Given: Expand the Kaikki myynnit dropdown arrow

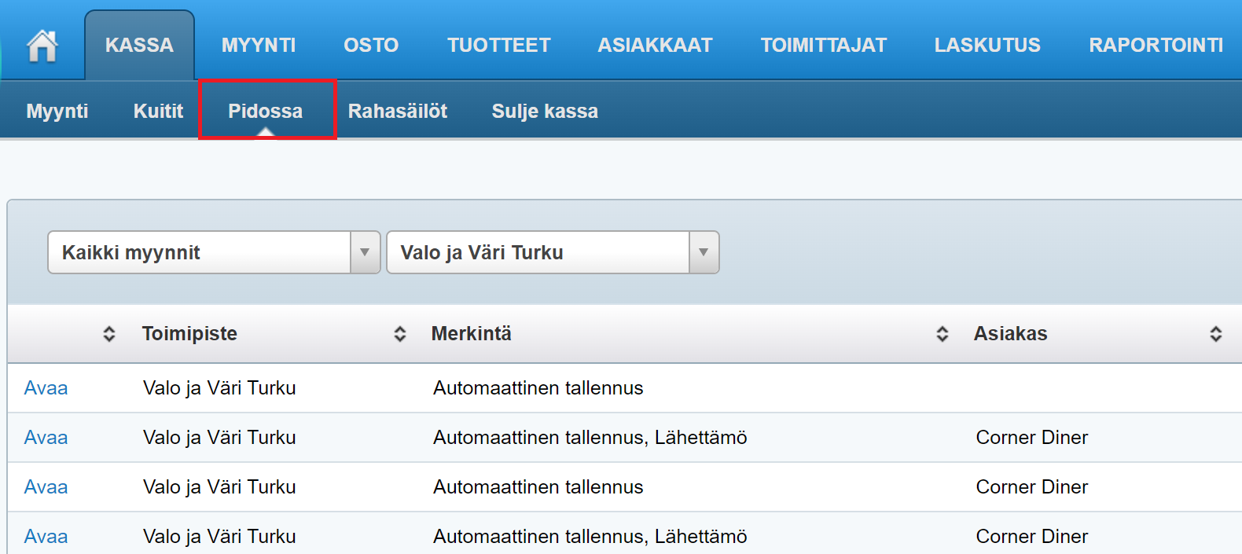Looking at the screenshot, I should click(x=365, y=252).
